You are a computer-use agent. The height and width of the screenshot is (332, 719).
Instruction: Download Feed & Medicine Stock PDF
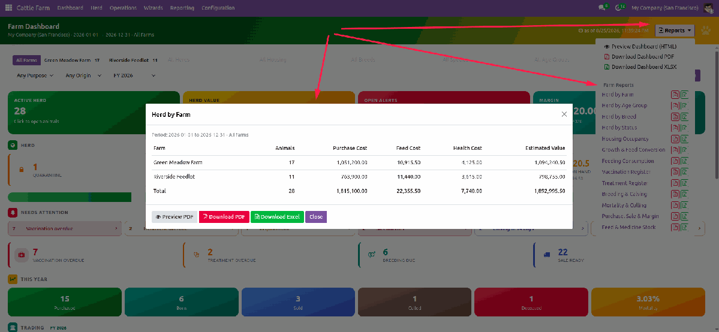(675, 227)
